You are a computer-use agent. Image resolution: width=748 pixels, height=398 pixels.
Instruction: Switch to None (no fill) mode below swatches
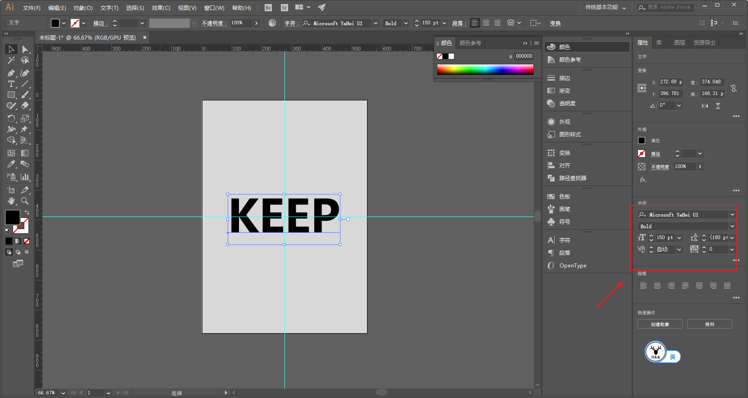coord(27,241)
